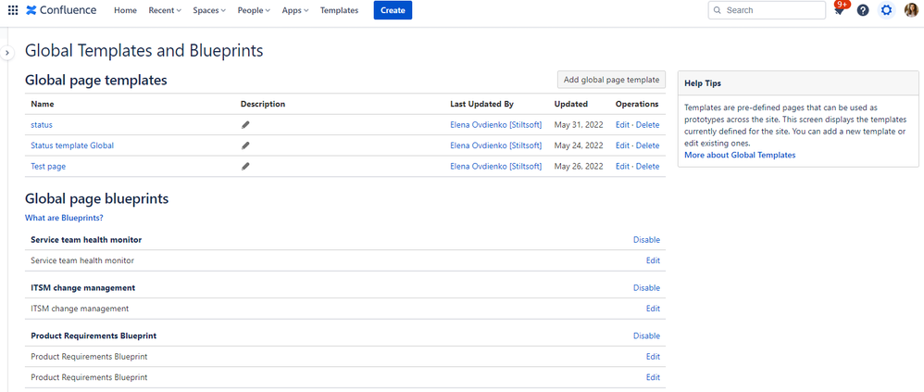The image size is (924, 392).
Task: Click the Updated column header
Action: point(571,104)
